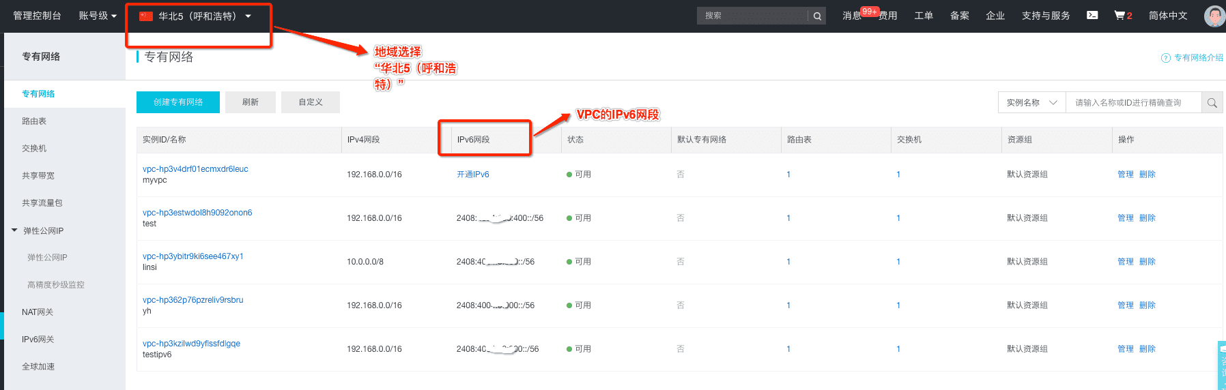Click 删除 for the testipv6 VPC
1226x390 pixels.
point(1147,349)
